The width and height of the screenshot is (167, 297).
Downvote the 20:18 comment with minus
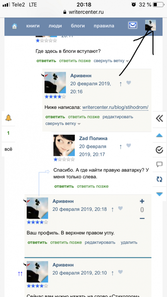(x=142, y=219)
